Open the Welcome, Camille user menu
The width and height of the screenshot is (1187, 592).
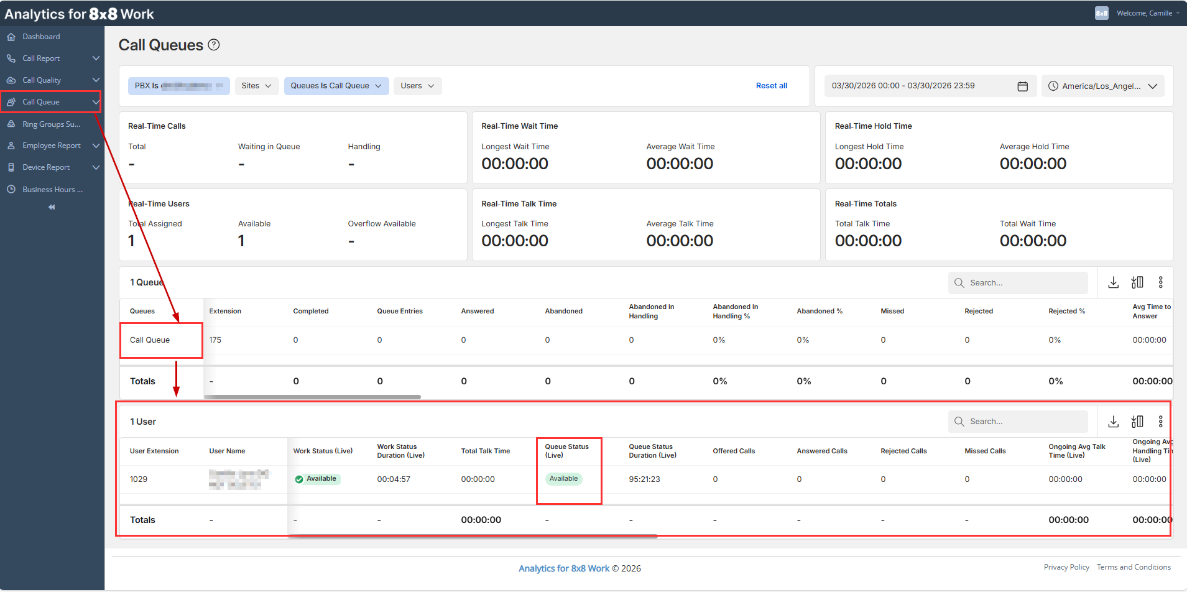[x=1148, y=13]
